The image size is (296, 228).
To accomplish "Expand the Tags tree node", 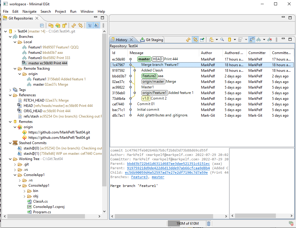I will tap(11, 90).
